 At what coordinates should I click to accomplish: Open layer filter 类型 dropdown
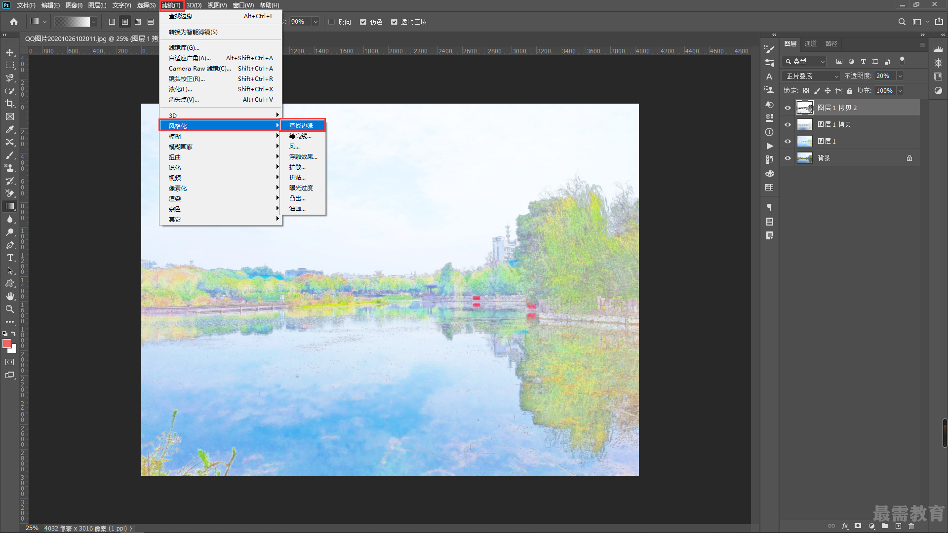coord(805,61)
